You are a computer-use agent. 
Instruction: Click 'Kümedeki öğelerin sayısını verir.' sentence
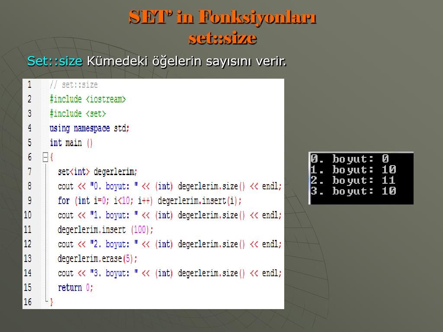pyautogui.click(x=186, y=61)
